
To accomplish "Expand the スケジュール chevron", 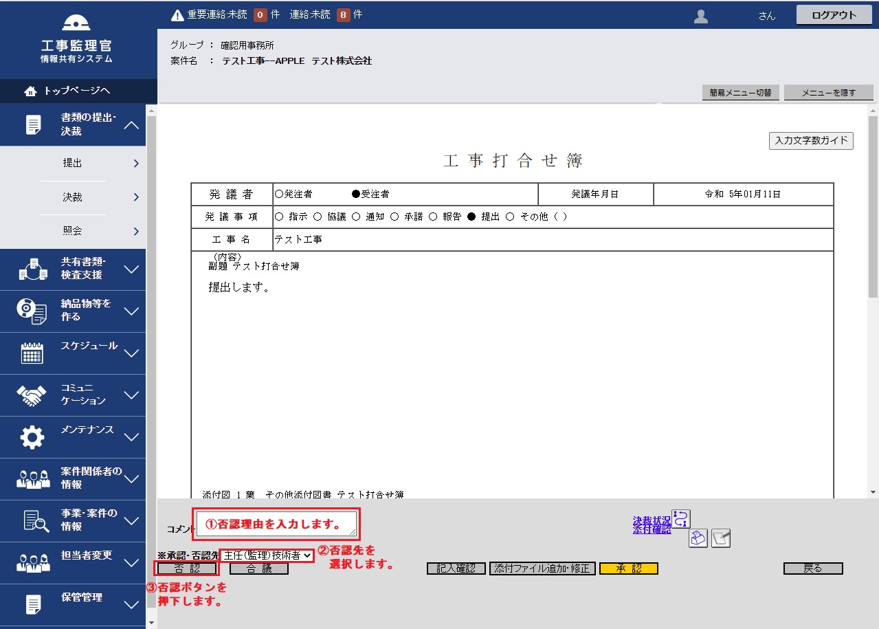I will click(131, 354).
